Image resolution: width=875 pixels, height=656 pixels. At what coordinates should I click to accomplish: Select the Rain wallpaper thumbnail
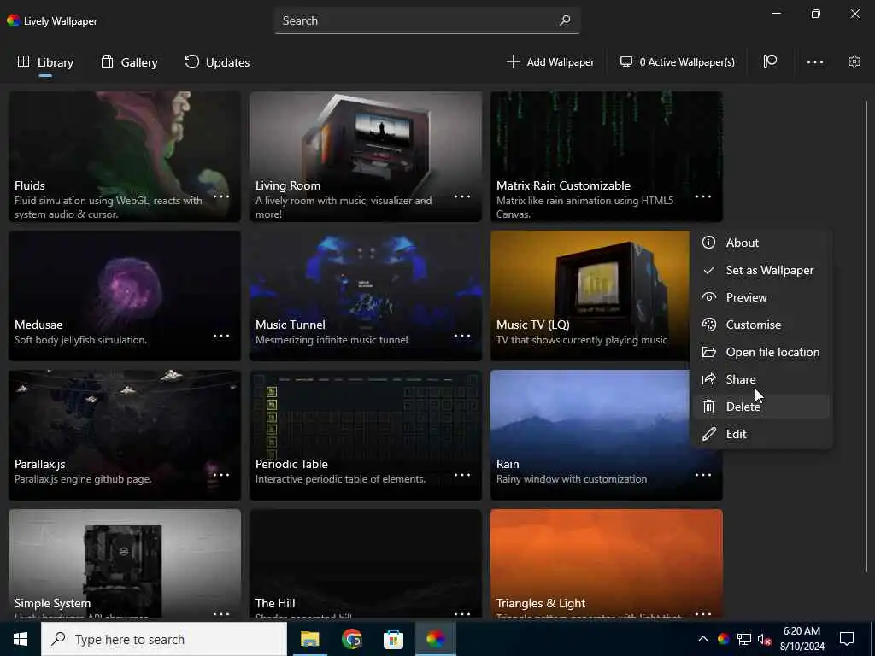(x=590, y=435)
